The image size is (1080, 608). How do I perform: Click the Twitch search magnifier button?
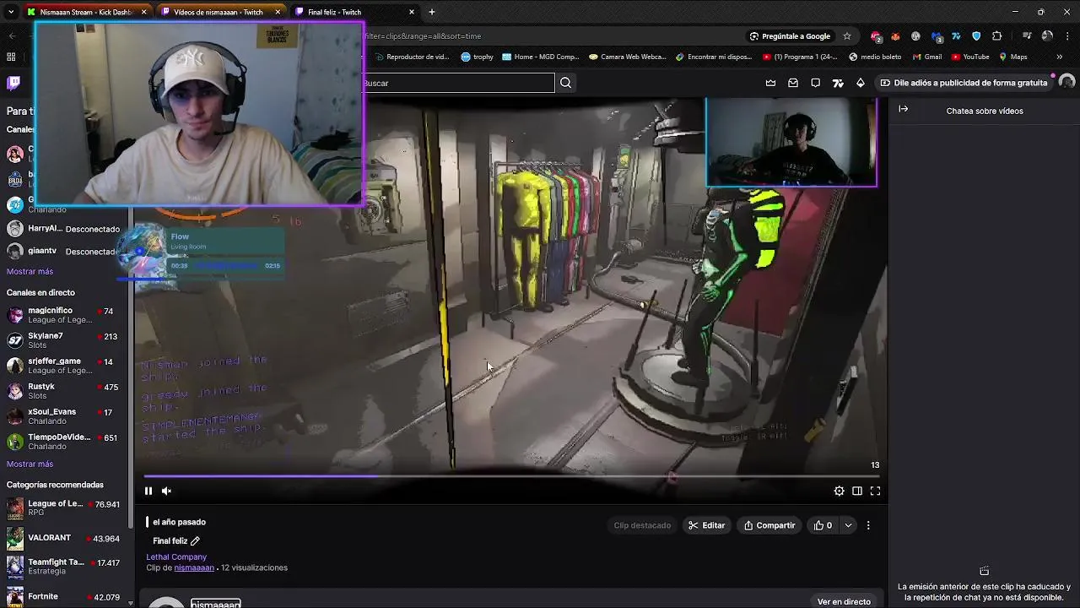[565, 83]
